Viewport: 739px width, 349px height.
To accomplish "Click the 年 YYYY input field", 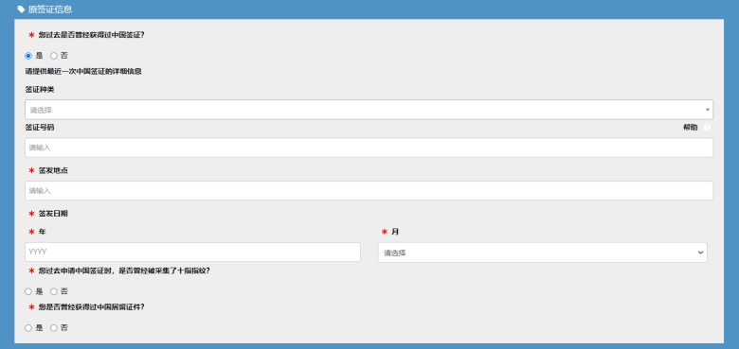I will (192, 253).
